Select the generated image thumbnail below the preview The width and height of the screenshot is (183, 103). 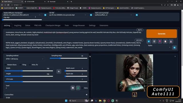coord(134,94)
